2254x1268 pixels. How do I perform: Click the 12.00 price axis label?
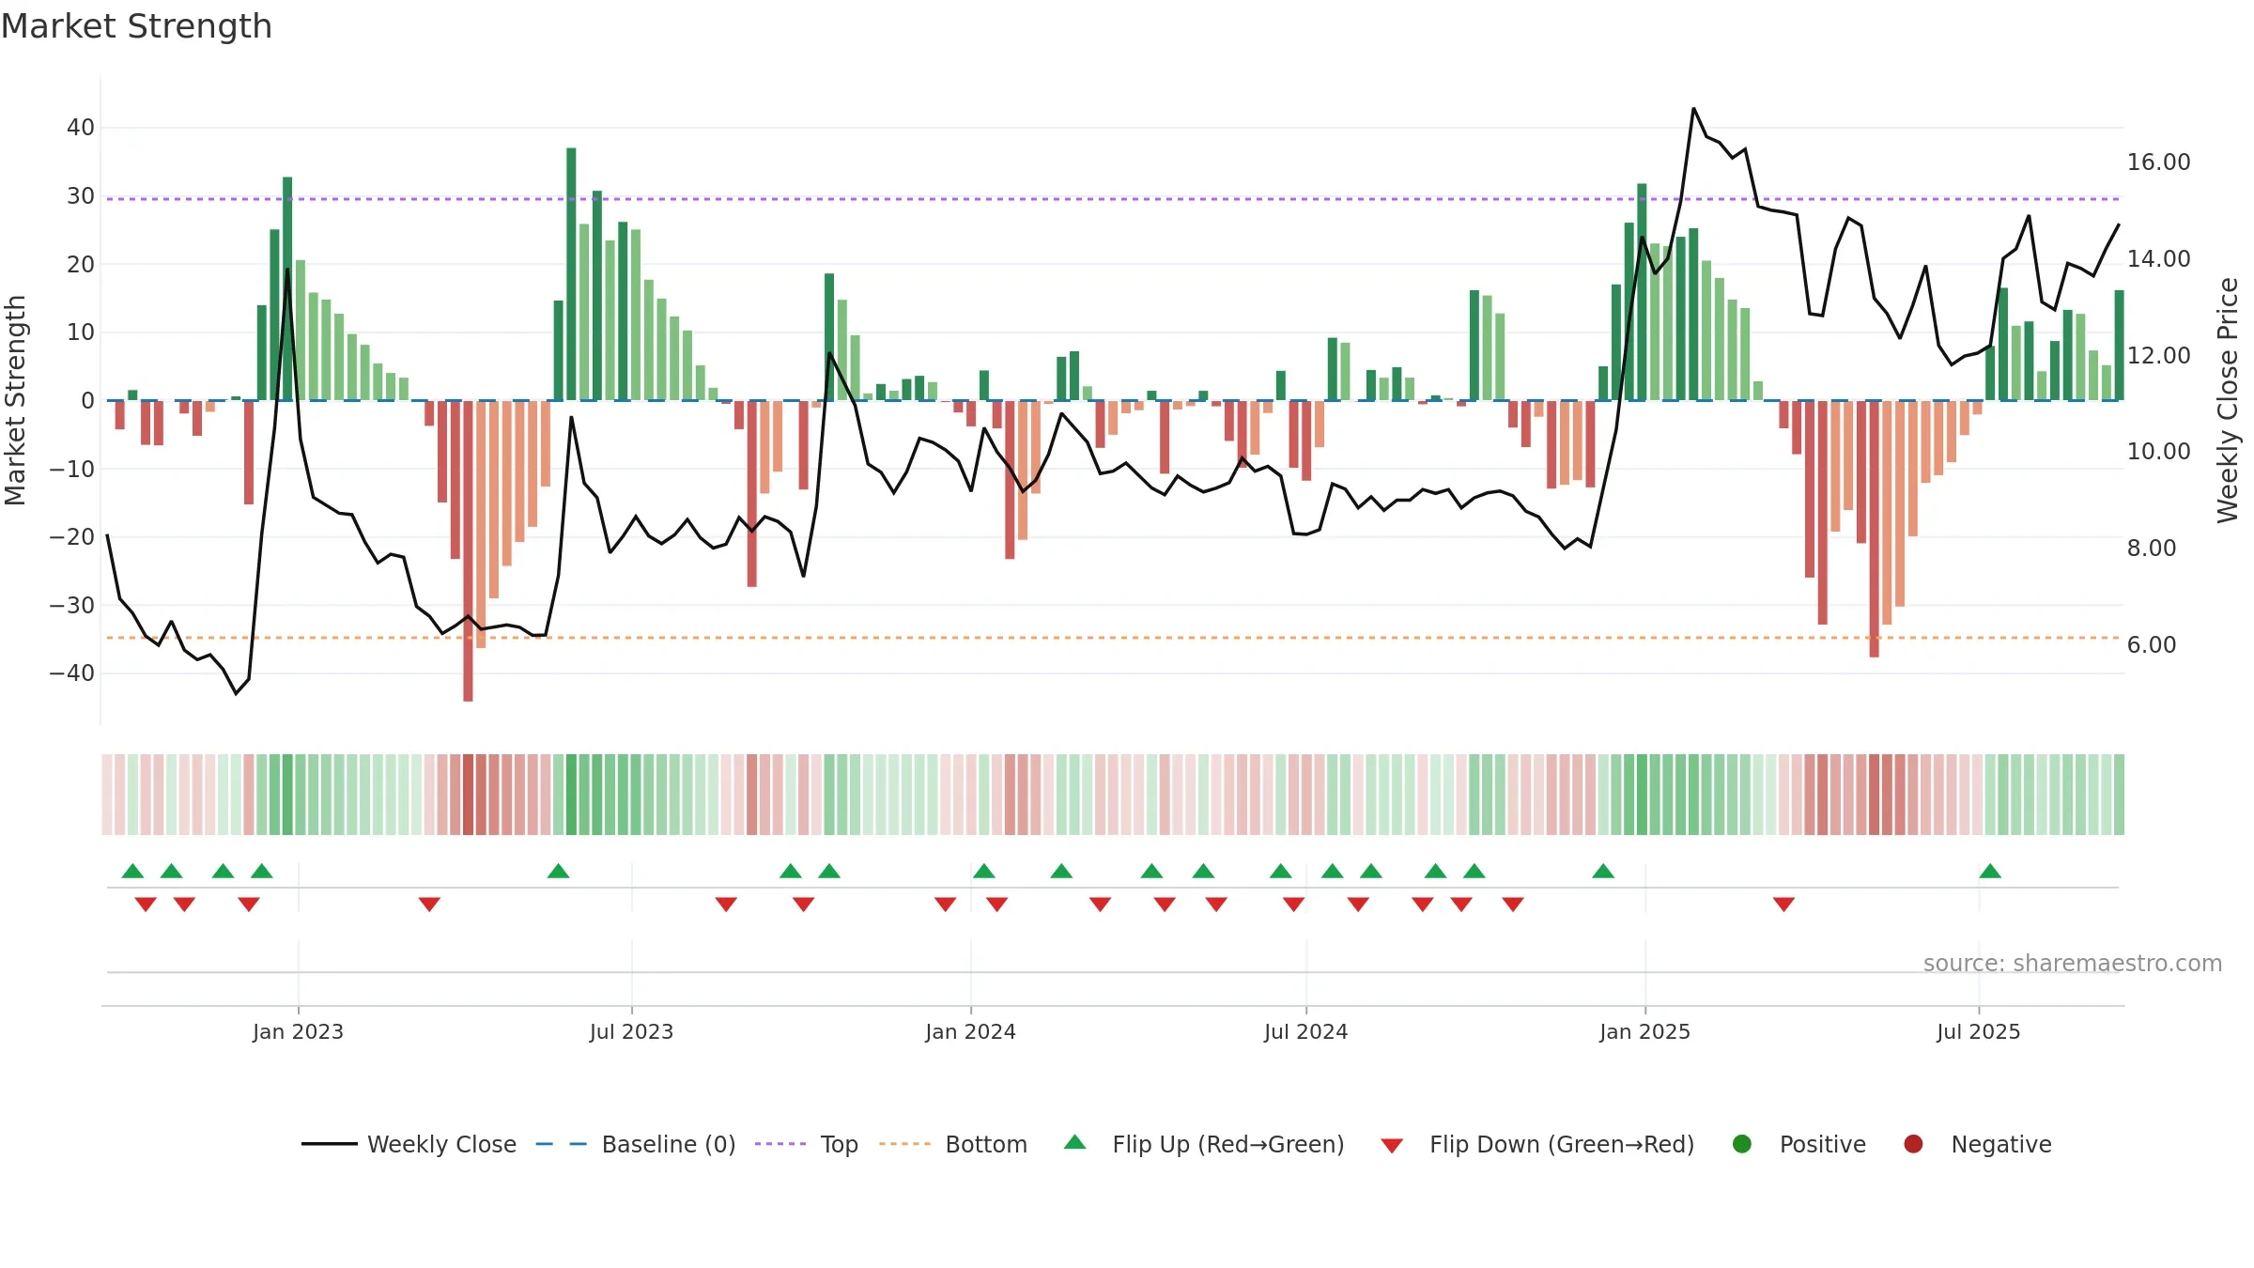click(x=2158, y=356)
